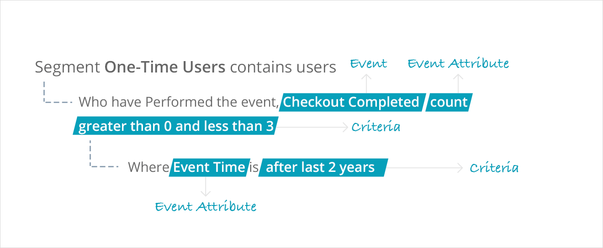603x248 pixels.
Task: Click the "Who have Performed the event," text
Action: (179, 102)
